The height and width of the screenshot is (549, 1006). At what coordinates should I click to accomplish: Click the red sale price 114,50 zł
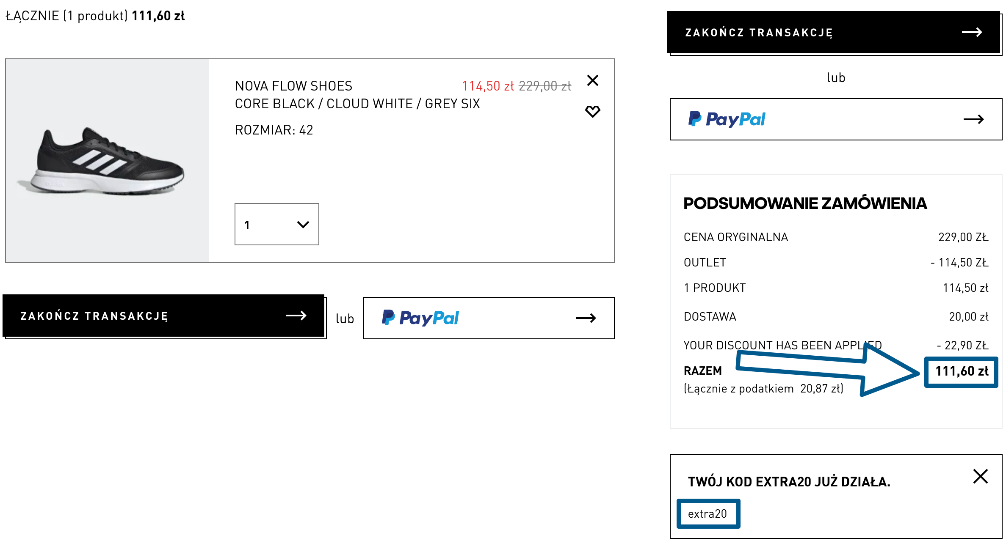pyautogui.click(x=487, y=86)
